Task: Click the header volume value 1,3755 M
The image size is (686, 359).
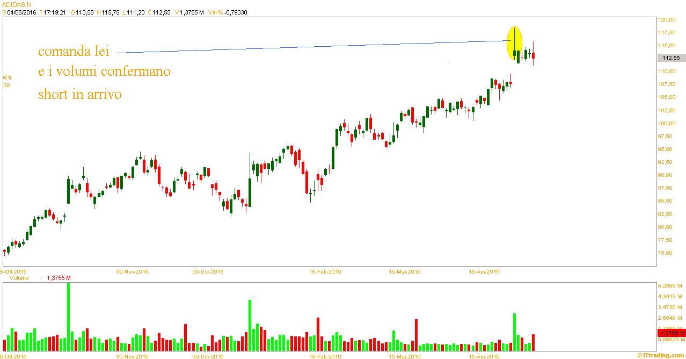Action: [193, 11]
